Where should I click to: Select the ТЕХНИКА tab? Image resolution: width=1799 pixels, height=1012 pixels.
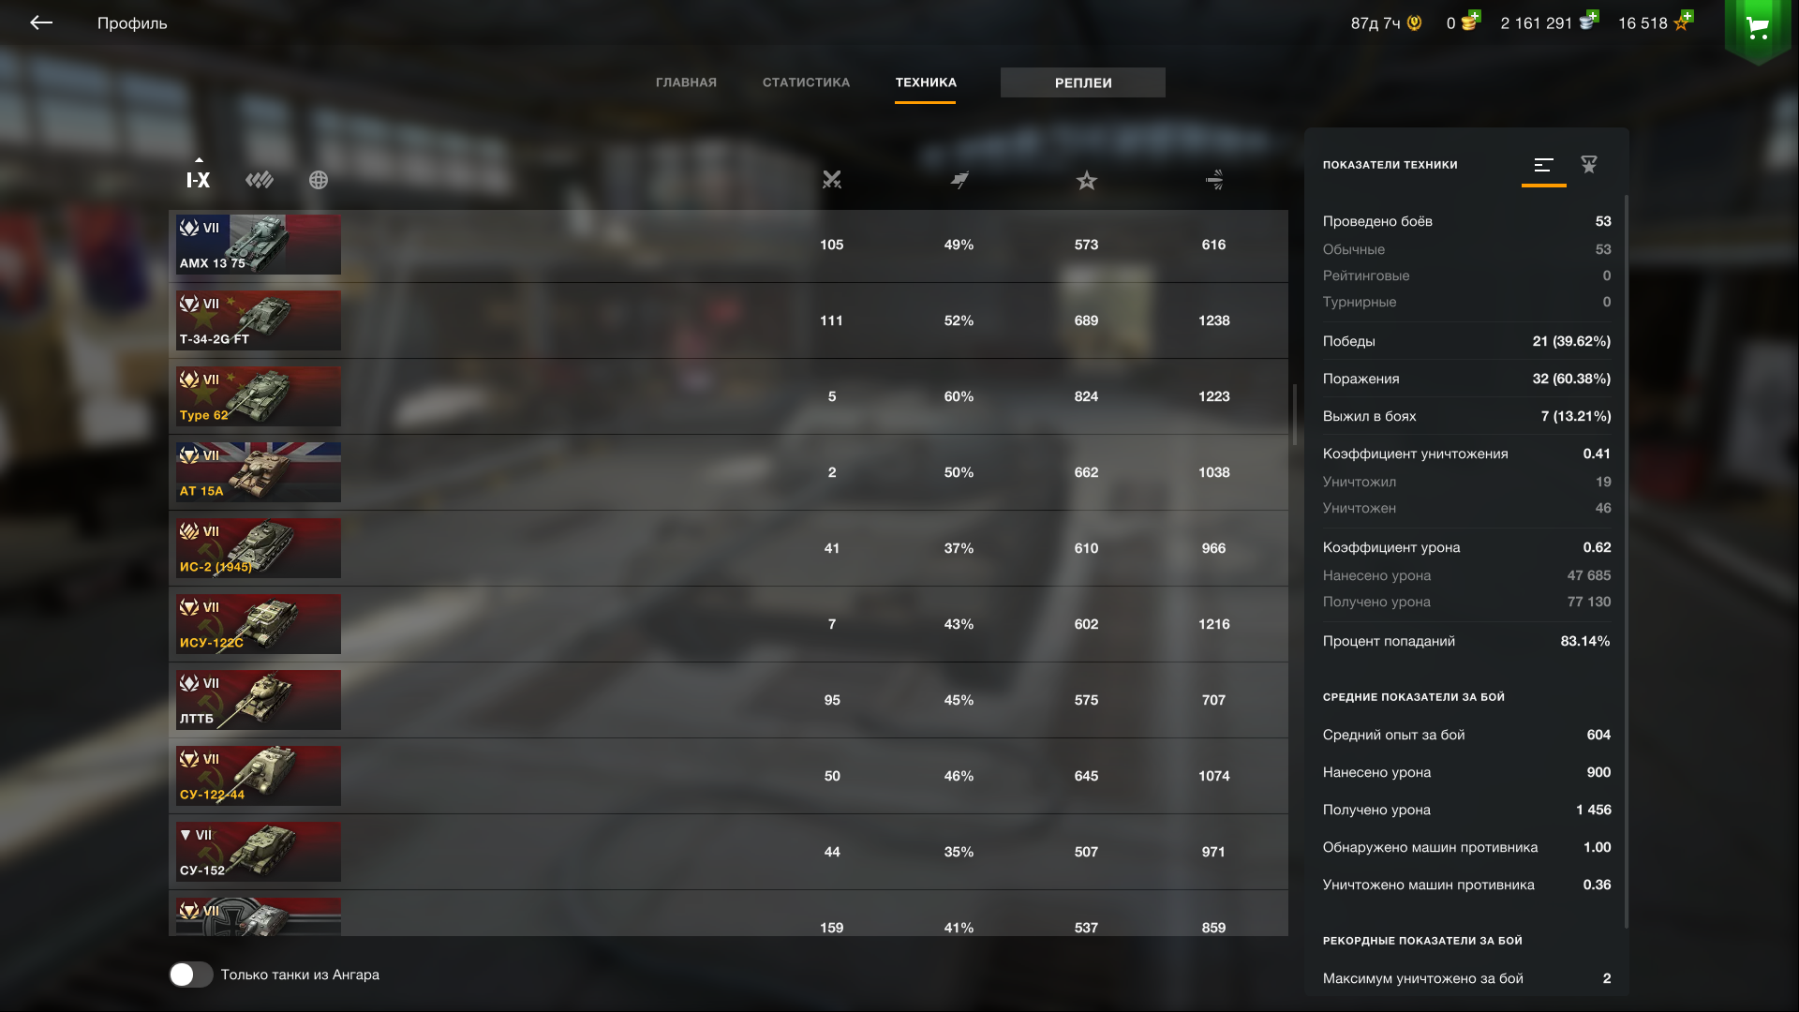[926, 82]
